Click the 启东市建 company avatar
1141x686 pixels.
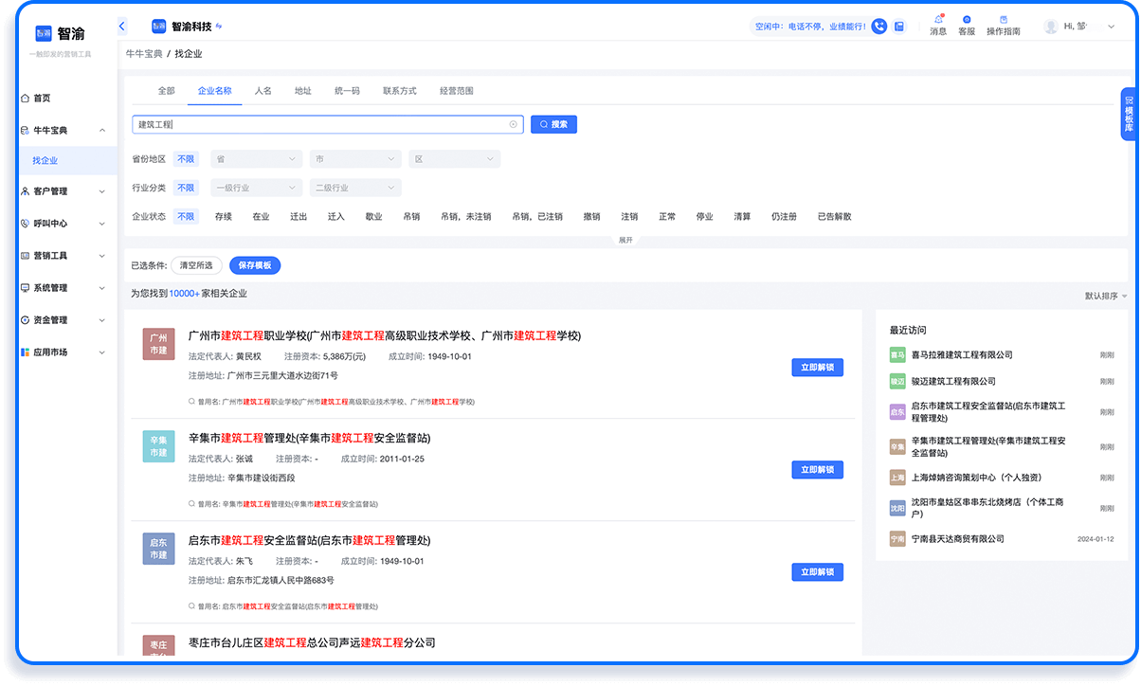tap(158, 549)
